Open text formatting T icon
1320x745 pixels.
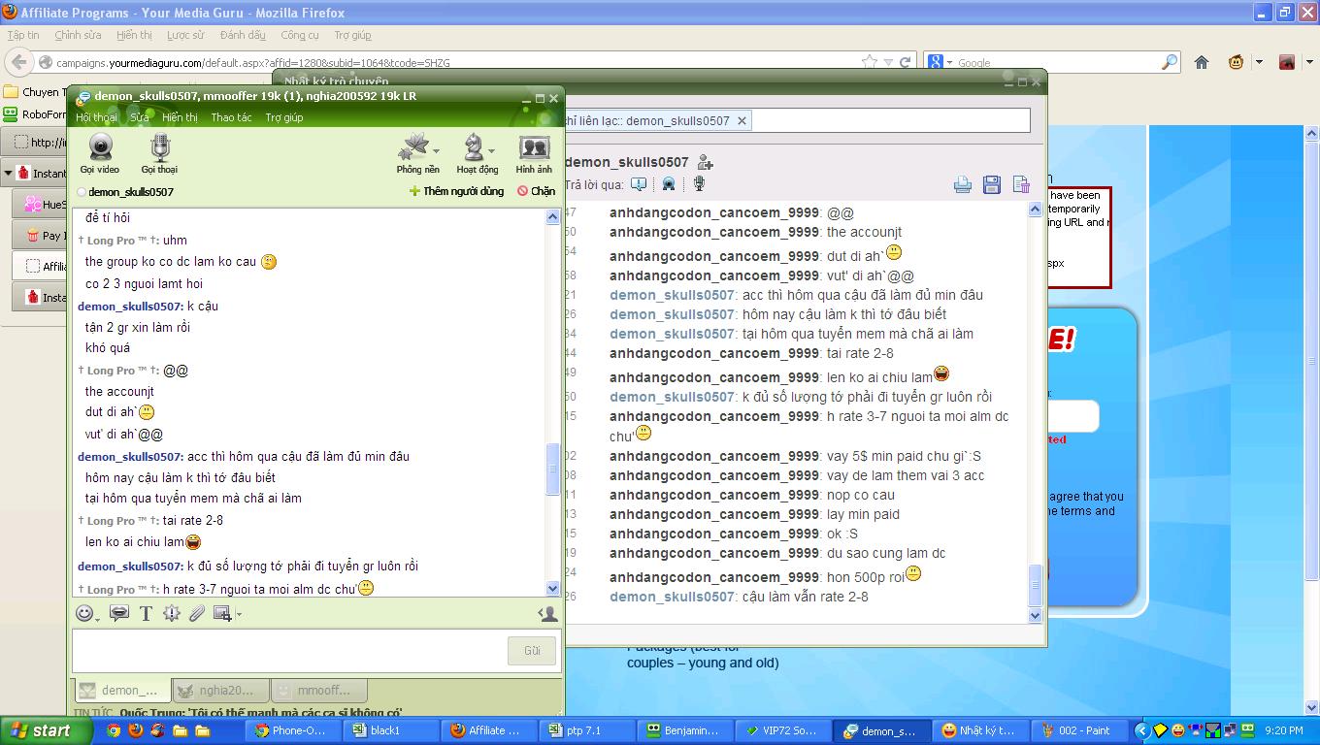[x=146, y=613]
